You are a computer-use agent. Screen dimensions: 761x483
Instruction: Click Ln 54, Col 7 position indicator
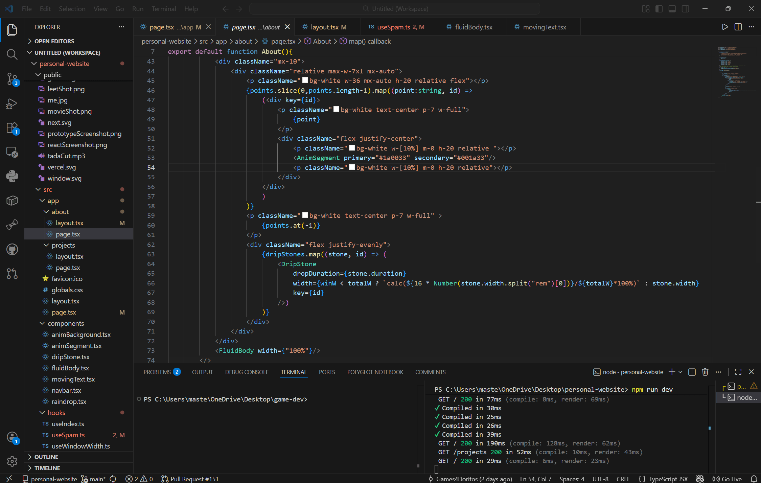coord(536,479)
